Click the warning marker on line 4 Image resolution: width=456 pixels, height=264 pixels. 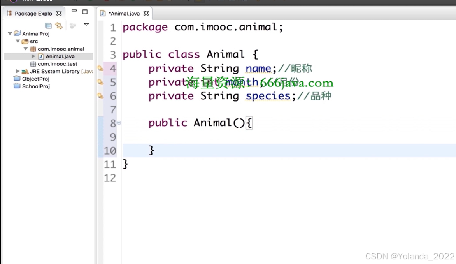[101, 69]
